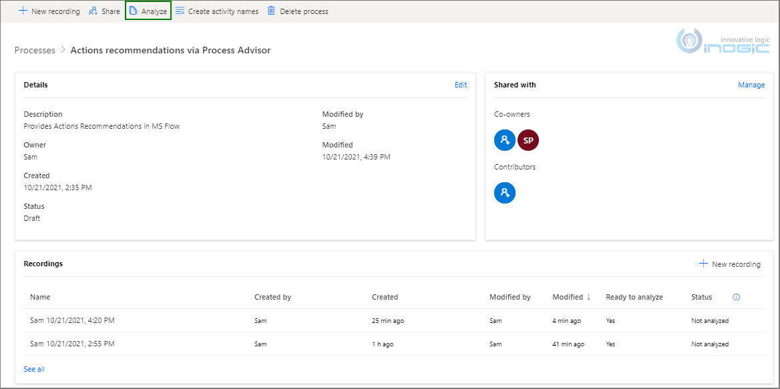Click See all recordings link

[x=34, y=369]
